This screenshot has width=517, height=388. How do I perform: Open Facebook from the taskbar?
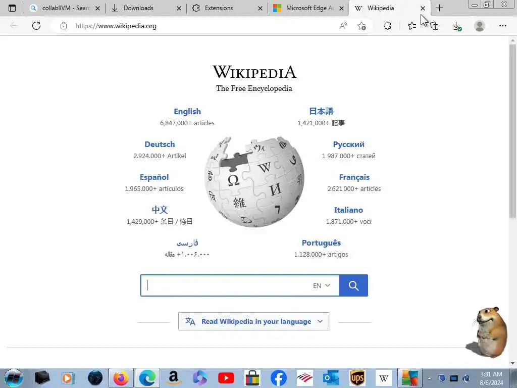[x=279, y=378]
